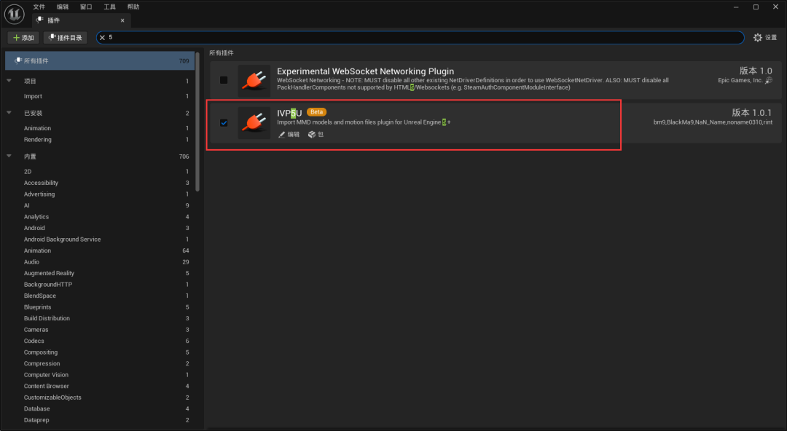This screenshot has width=787, height=431.
Task: Click the Unreal Engine logo icon
Action: click(x=14, y=14)
